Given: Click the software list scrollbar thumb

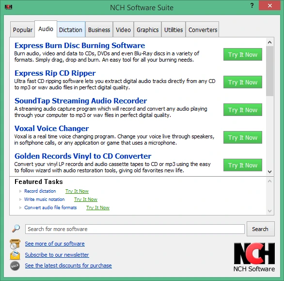Looking at the screenshot, I should point(269,71).
